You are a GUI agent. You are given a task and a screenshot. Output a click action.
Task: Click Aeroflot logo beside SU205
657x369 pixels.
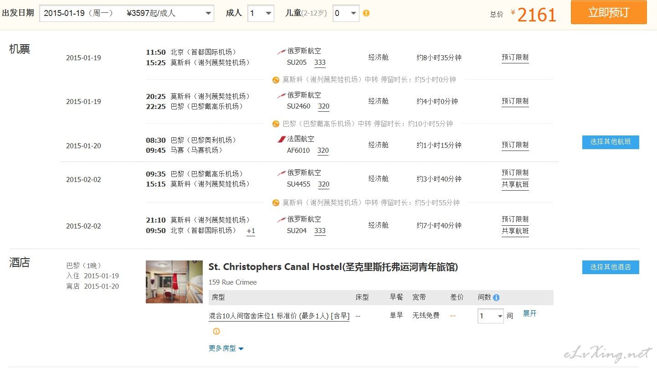click(282, 52)
